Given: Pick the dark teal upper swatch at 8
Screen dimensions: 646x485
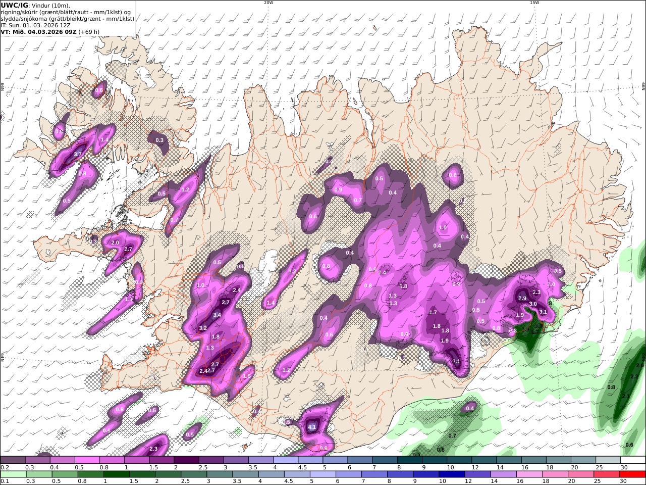Looking at the screenshot, I should coord(410,460).
